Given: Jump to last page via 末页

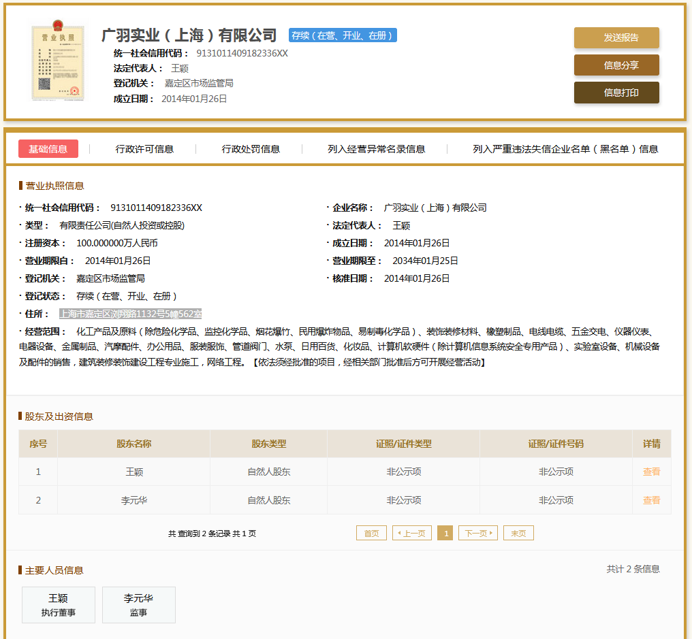Looking at the screenshot, I should coord(518,534).
